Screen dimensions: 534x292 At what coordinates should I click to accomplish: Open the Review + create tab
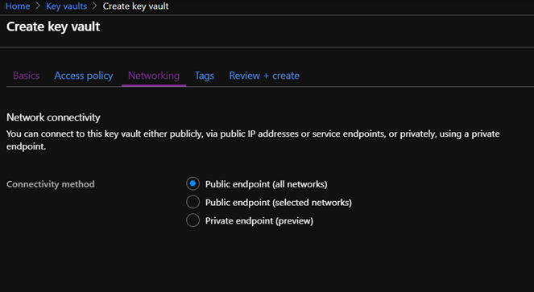[x=264, y=76]
